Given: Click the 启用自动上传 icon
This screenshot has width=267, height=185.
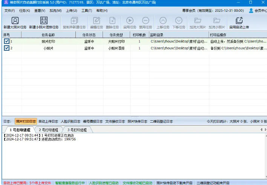Looking at the screenshot, I should 239,20.
